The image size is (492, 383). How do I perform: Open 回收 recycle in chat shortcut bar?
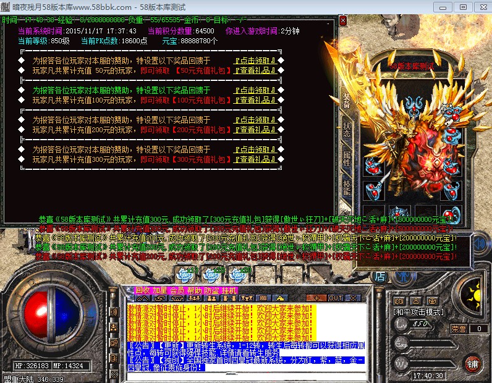click(x=143, y=290)
